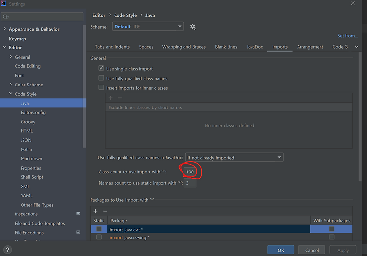The image size is (367, 256).
Task: Expand the Color Scheme node
Action: tap(11, 85)
